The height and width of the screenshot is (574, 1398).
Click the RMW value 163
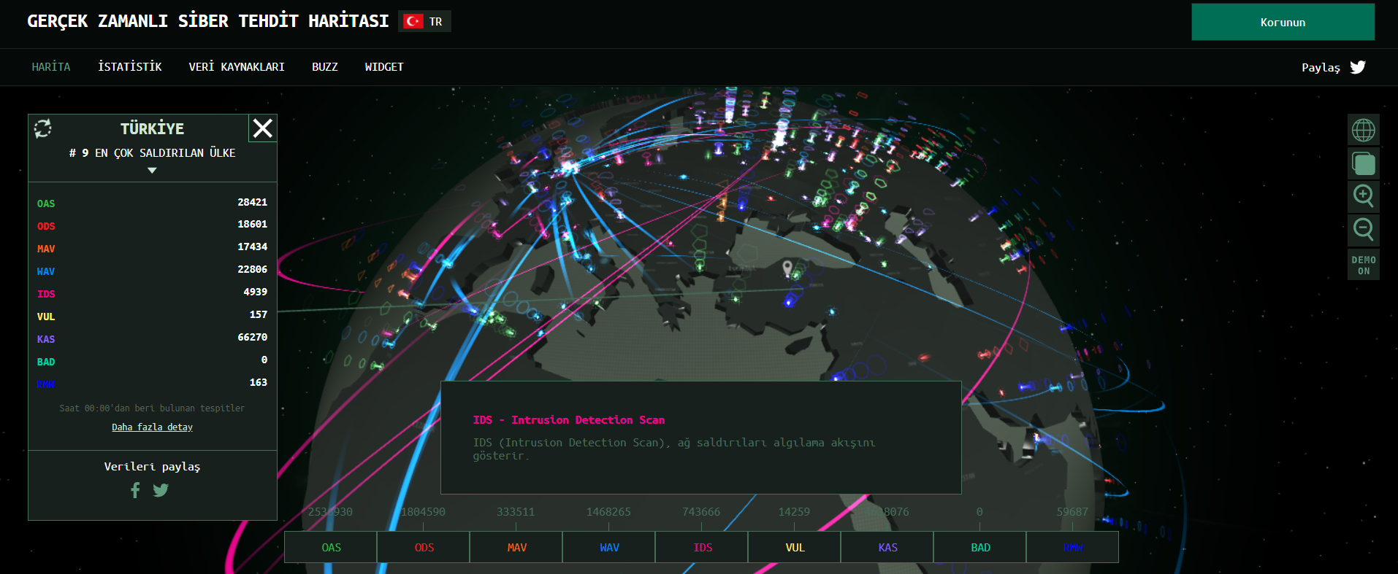coord(259,382)
